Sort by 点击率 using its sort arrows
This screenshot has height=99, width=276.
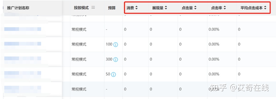coord(225,8)
